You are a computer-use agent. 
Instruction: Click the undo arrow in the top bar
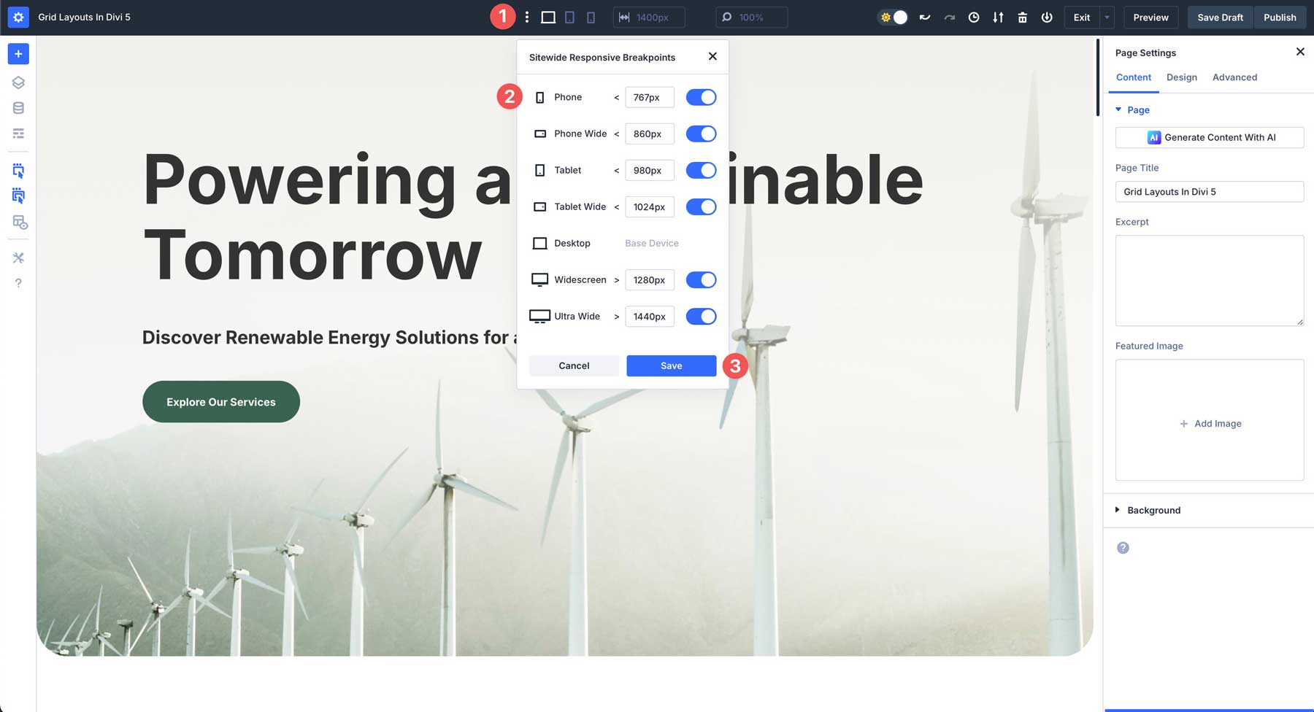(x=925, y=17)
